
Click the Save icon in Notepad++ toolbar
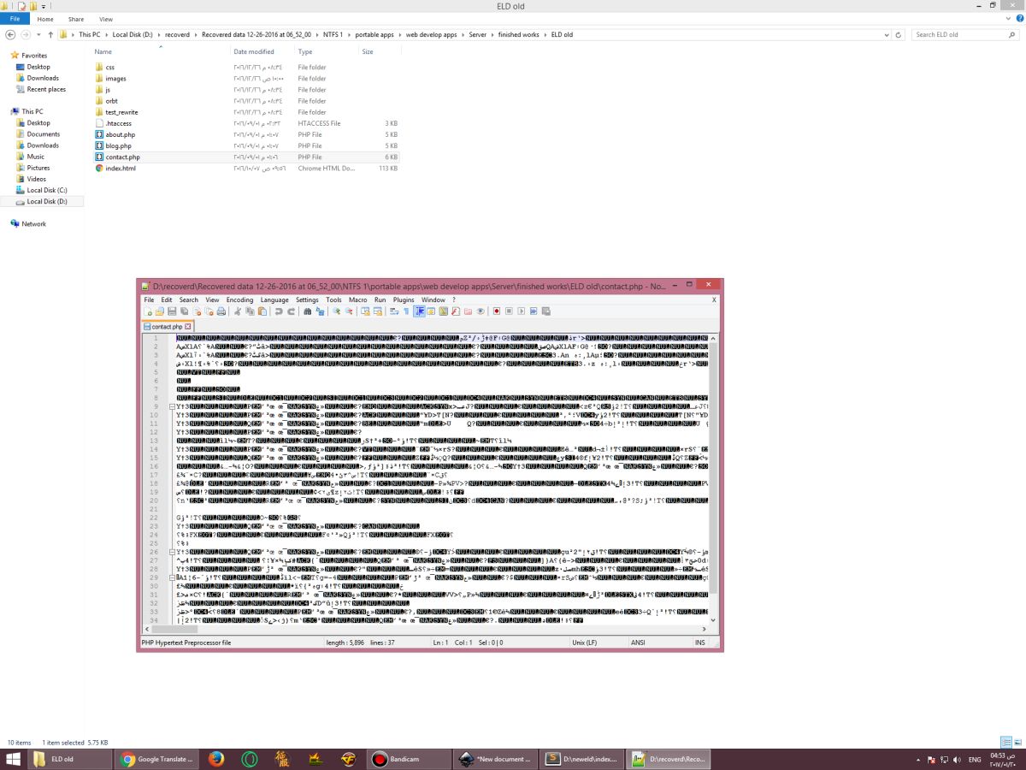171,311
